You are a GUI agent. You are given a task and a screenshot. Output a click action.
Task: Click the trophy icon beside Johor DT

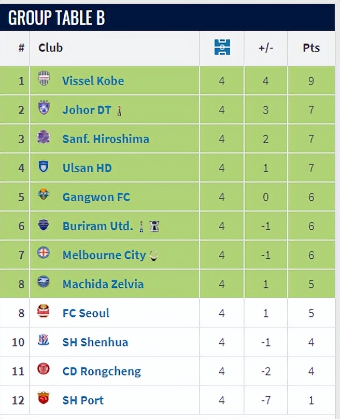click(x=119, y=110)
